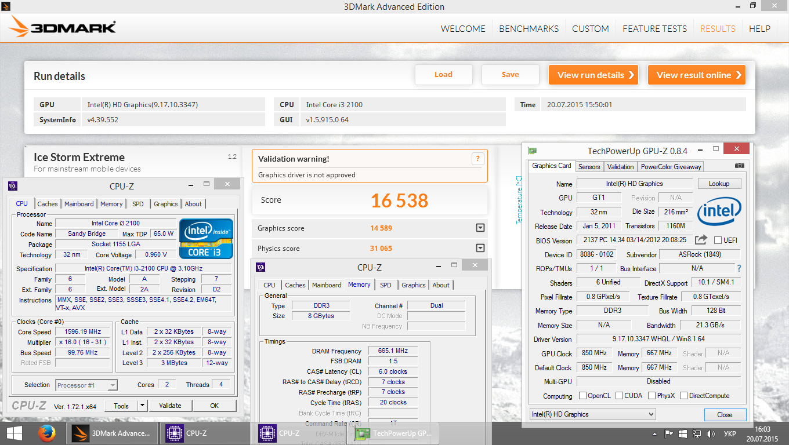Click GPU-Z Name field Intel(R) HD Graphics
The image size is (789, 445).
(x=634, y=184)
